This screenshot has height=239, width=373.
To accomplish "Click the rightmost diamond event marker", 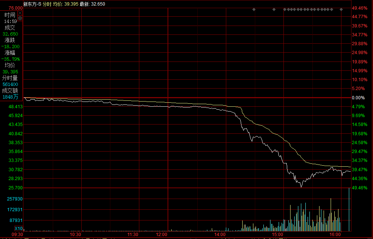I will click(x=341, y=9).
